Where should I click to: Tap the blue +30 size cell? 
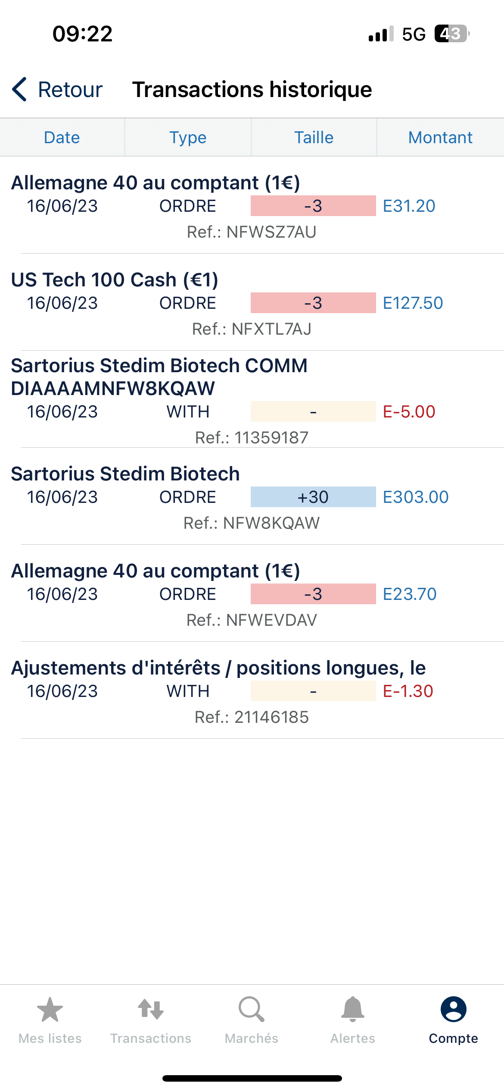(x=313, y=497)
